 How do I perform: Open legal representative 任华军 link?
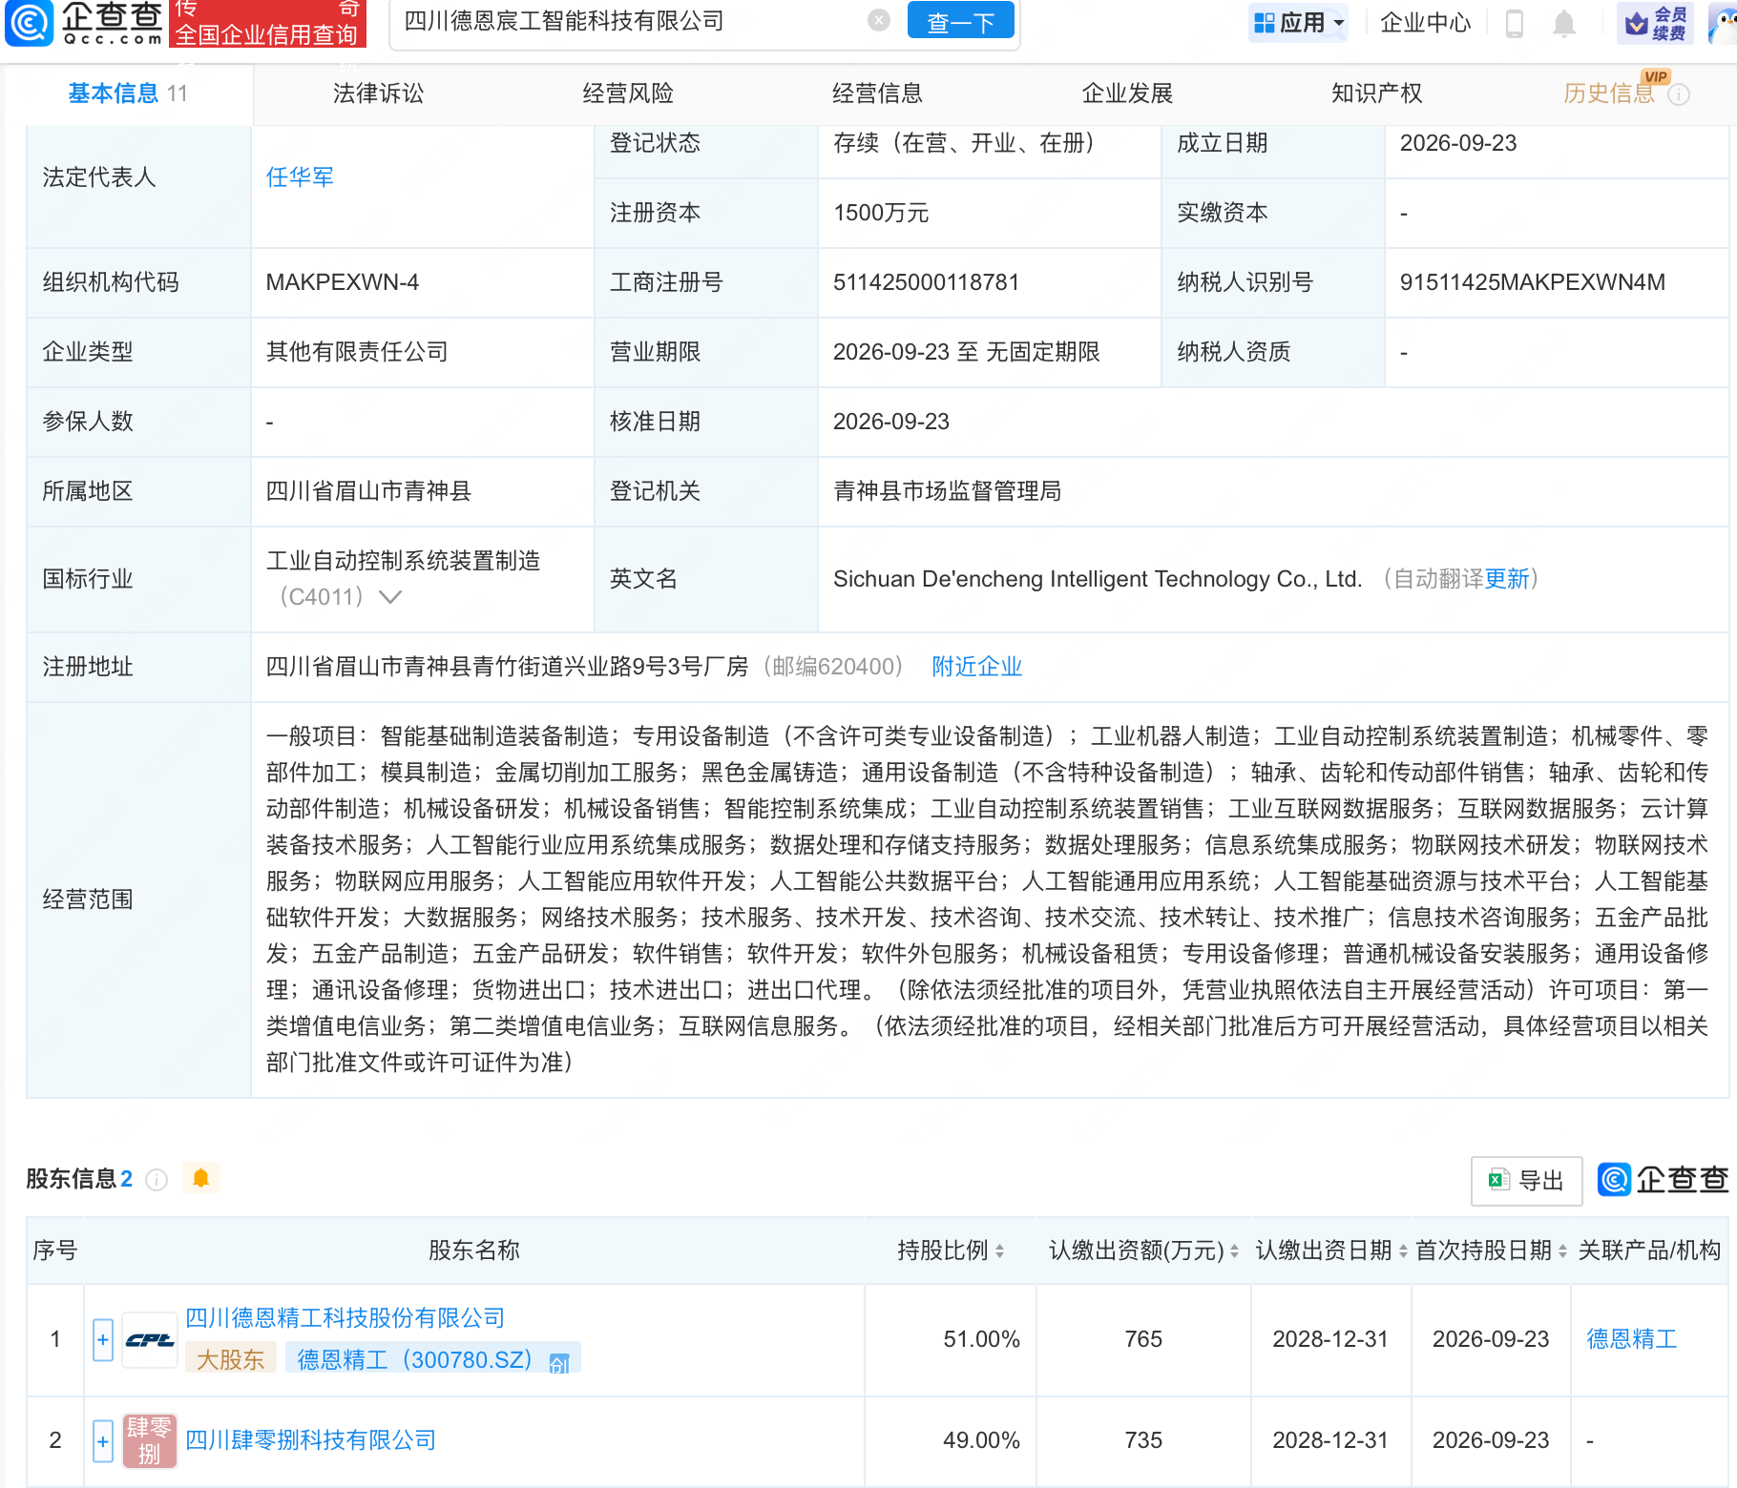300,177
